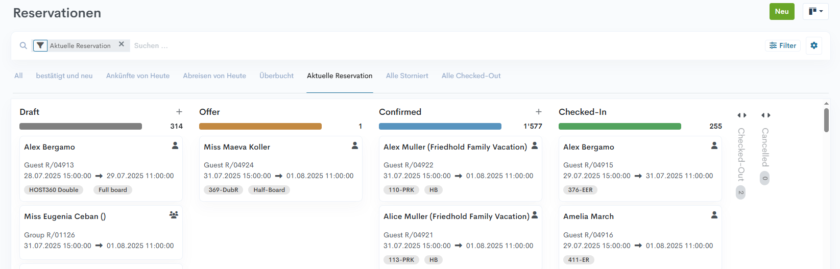Open the settings gear icon

(x=814, y=45)
